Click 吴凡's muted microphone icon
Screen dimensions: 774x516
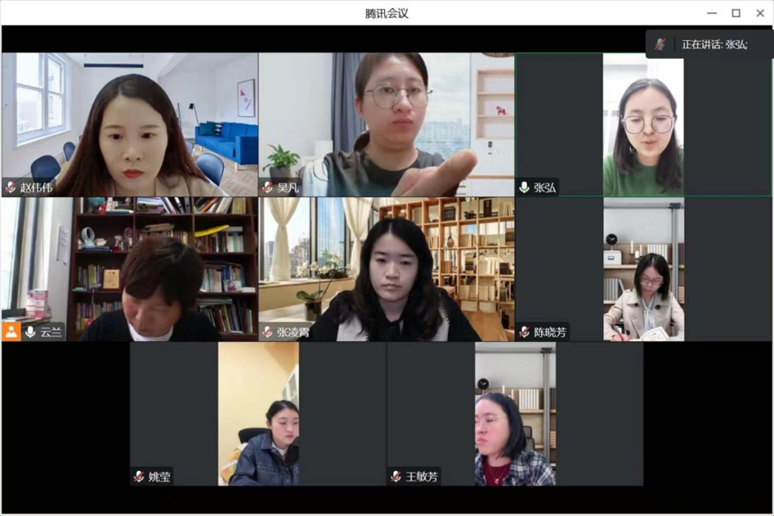pos(268,187)
